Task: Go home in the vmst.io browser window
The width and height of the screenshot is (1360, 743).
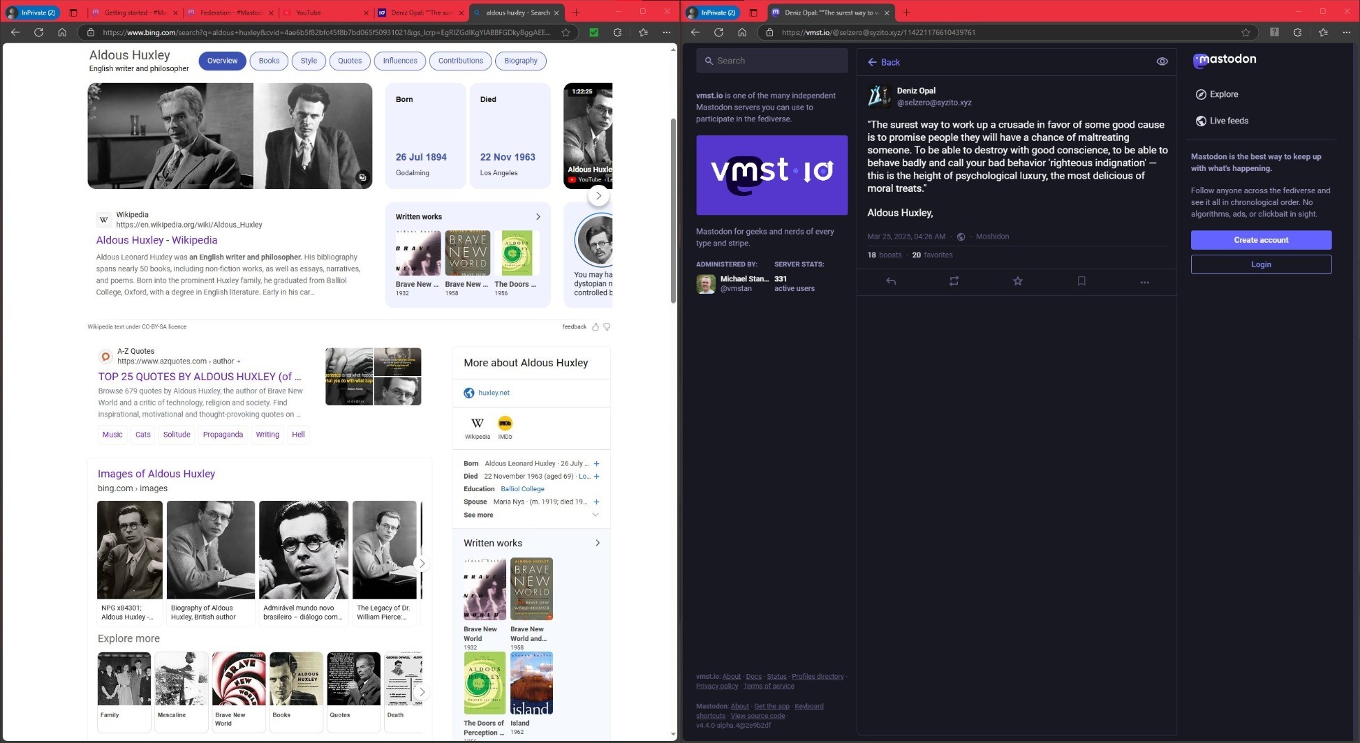Action: [x=741, y=32]
